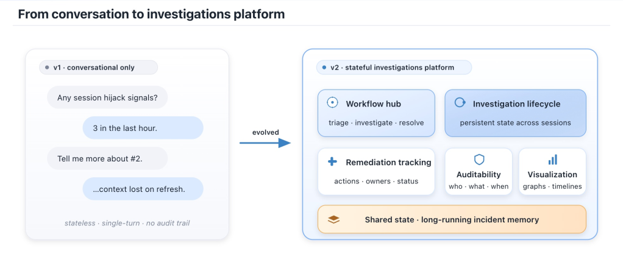623x265 pixels.
Task: Click the Visualization bar chart icon
Action: [553, 160]
